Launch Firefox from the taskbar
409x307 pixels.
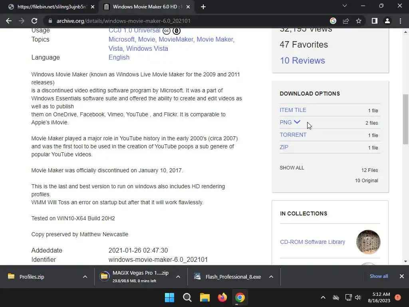(222, 297)
